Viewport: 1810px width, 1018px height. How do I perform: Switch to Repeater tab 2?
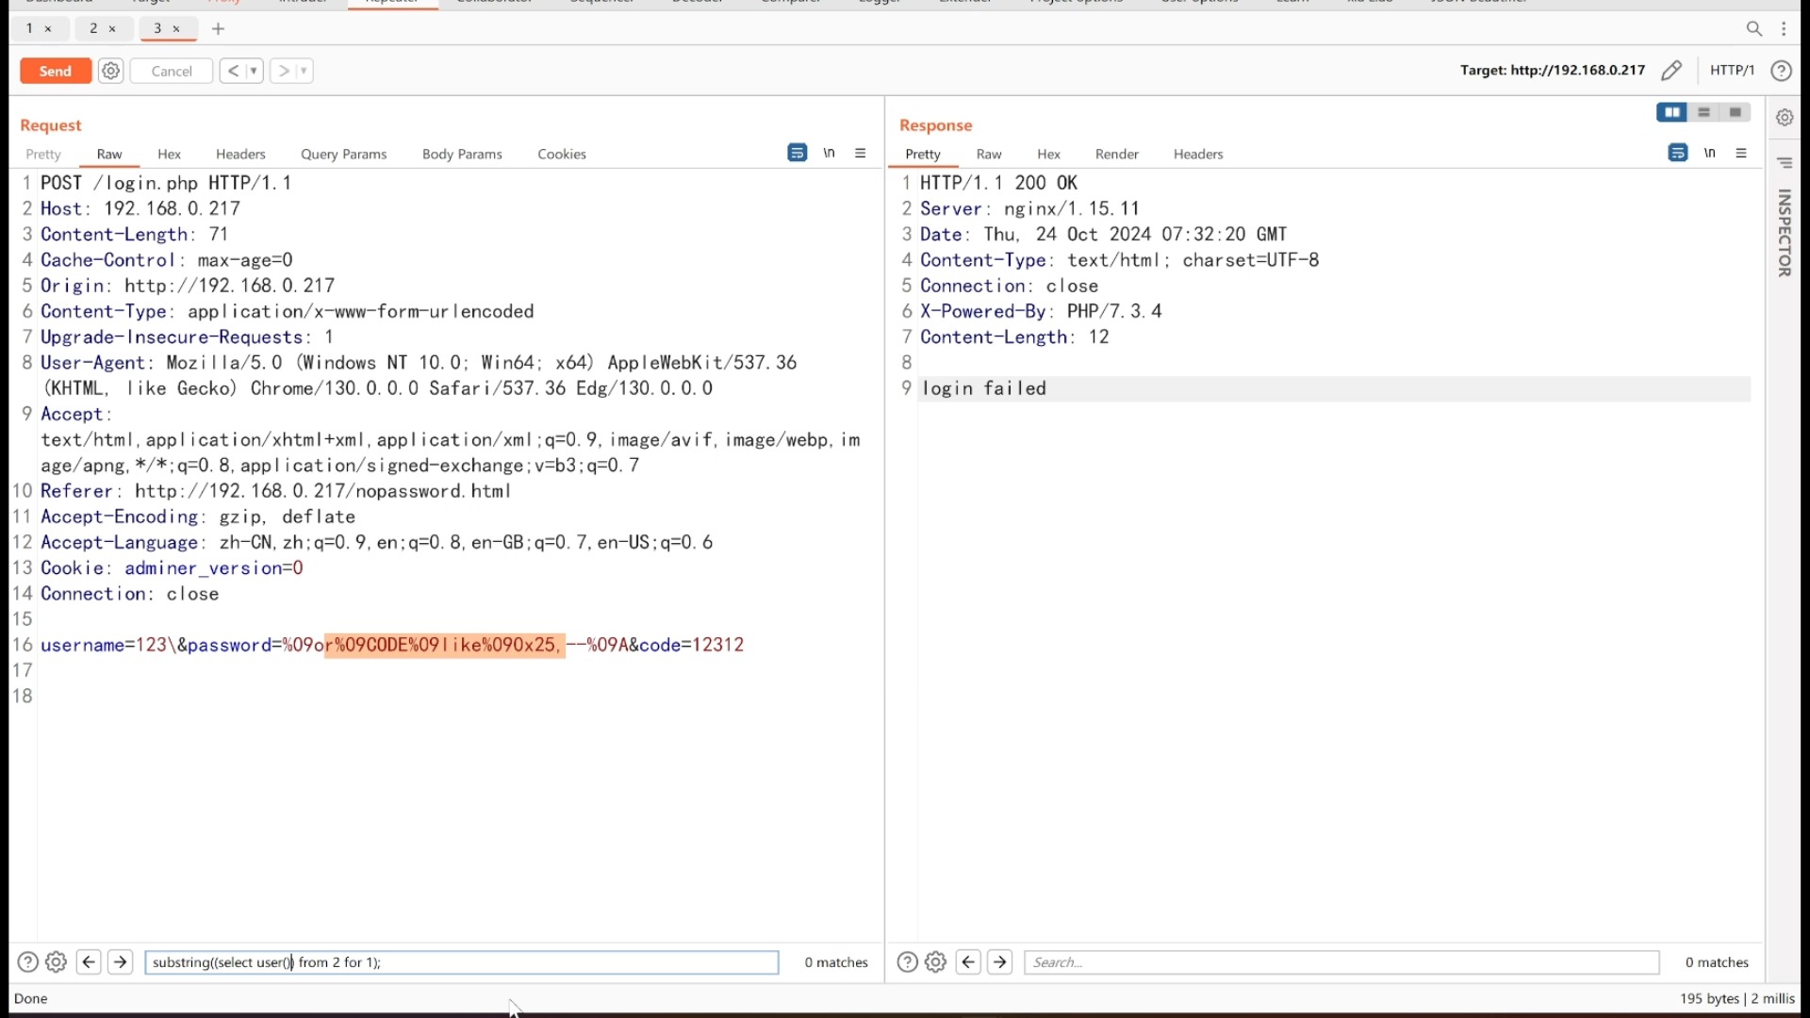click(x=92, y=28)
